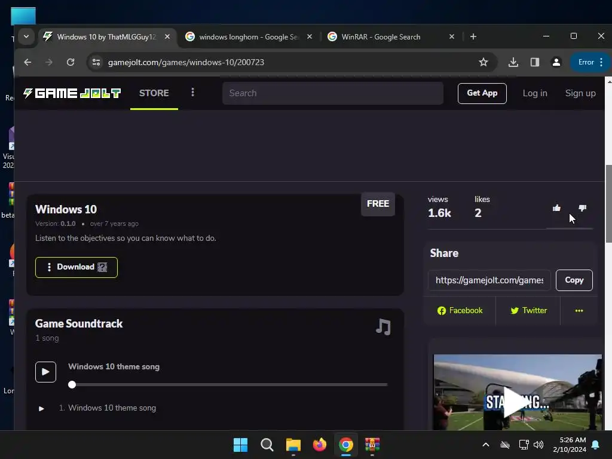Close the windows longhorn tab
Image resolution: width=612 pixels, height=459 pixels.
point(309,36)
